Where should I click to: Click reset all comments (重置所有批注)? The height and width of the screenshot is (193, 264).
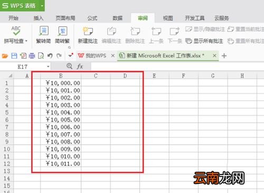(x=246, y=41)
